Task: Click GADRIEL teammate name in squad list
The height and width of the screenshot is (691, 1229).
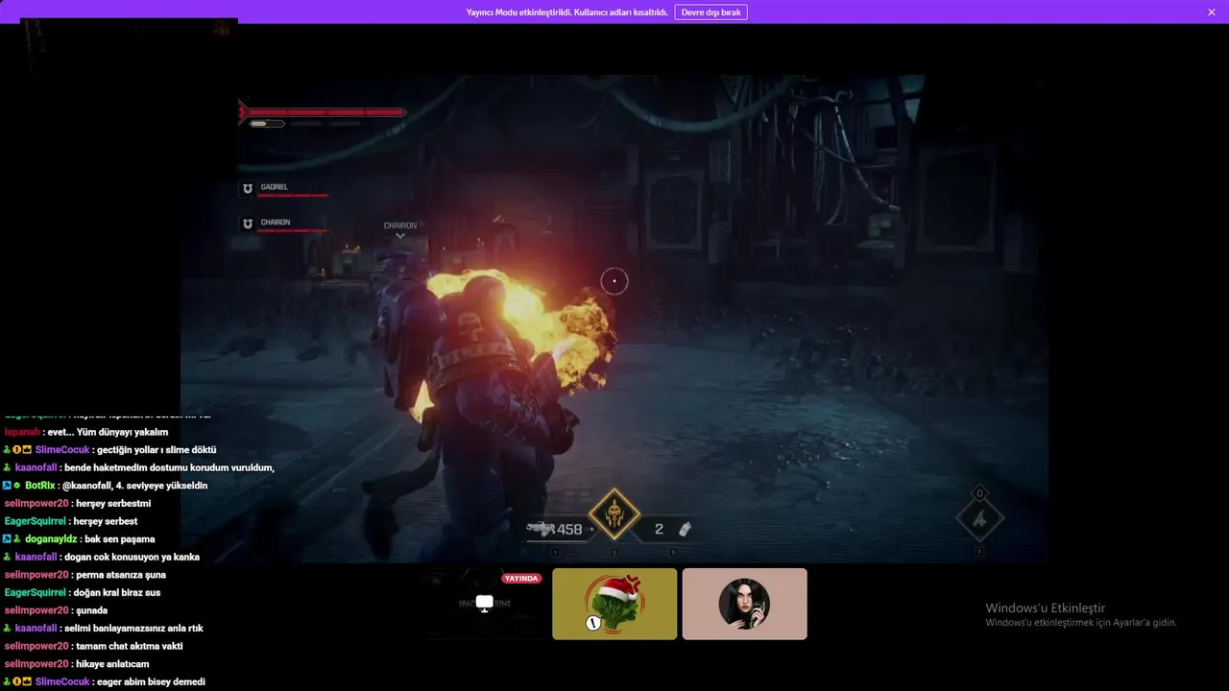Action: (x=274, y=187)
